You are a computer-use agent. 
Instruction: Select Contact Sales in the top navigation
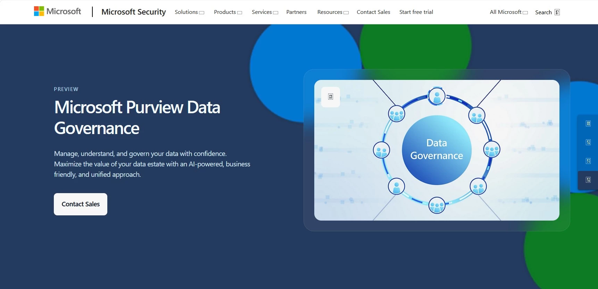click(x=373, y=12)
